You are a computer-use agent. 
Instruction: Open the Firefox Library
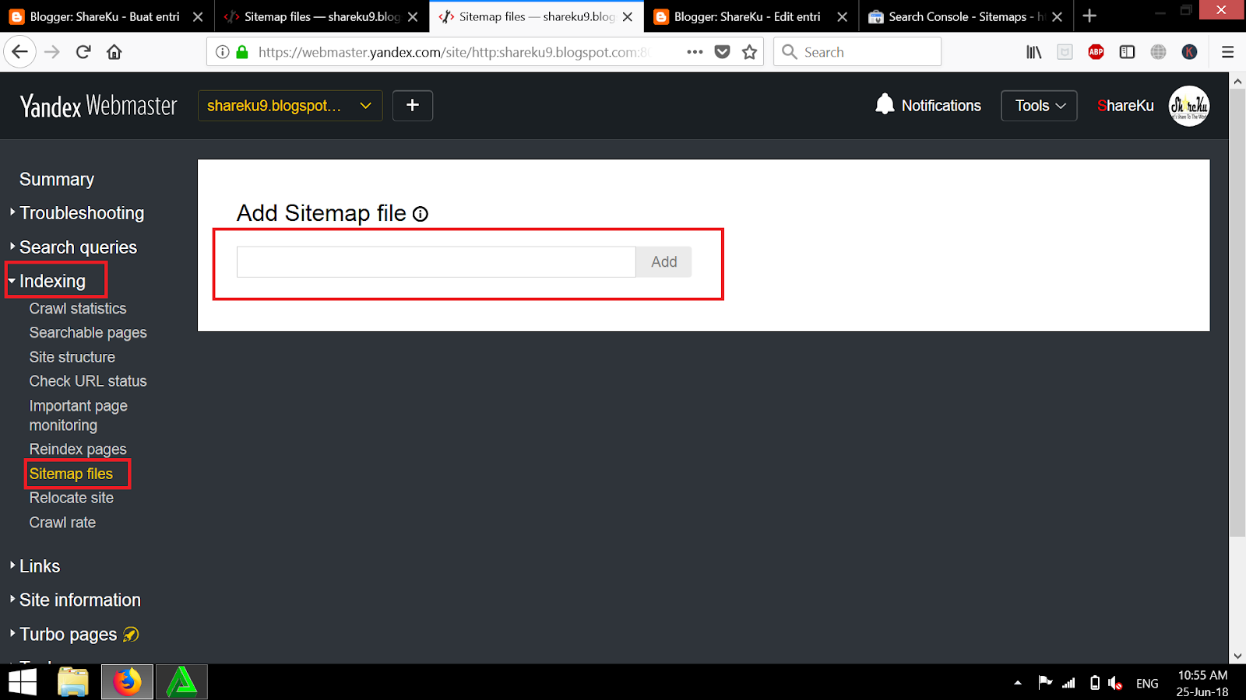pyautogui.click(x=1033, y=52)
